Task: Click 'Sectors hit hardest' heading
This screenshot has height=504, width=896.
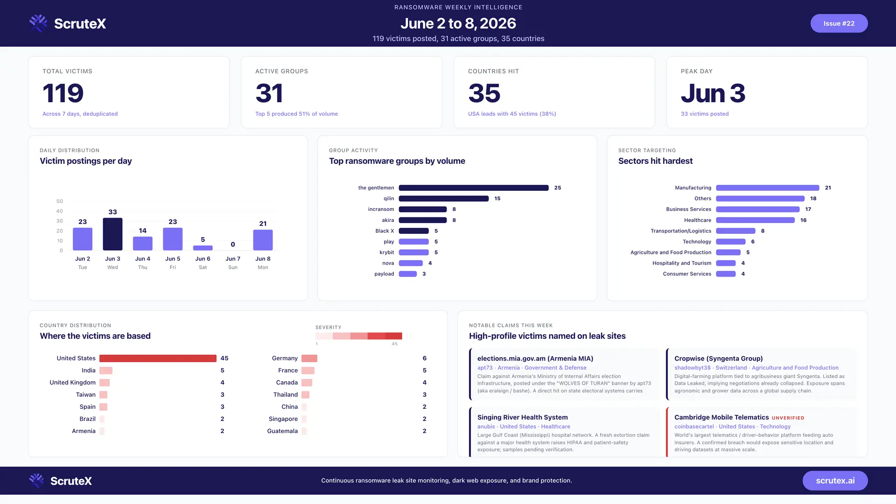Action: pyautogui.click(x=655, y=161)
